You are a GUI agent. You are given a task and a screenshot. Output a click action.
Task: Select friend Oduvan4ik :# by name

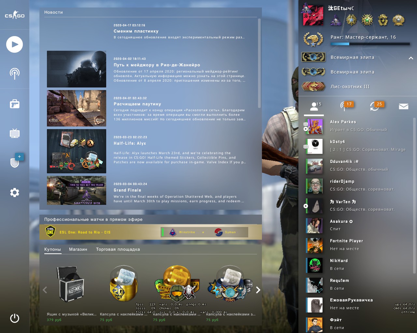coord(344,162)
